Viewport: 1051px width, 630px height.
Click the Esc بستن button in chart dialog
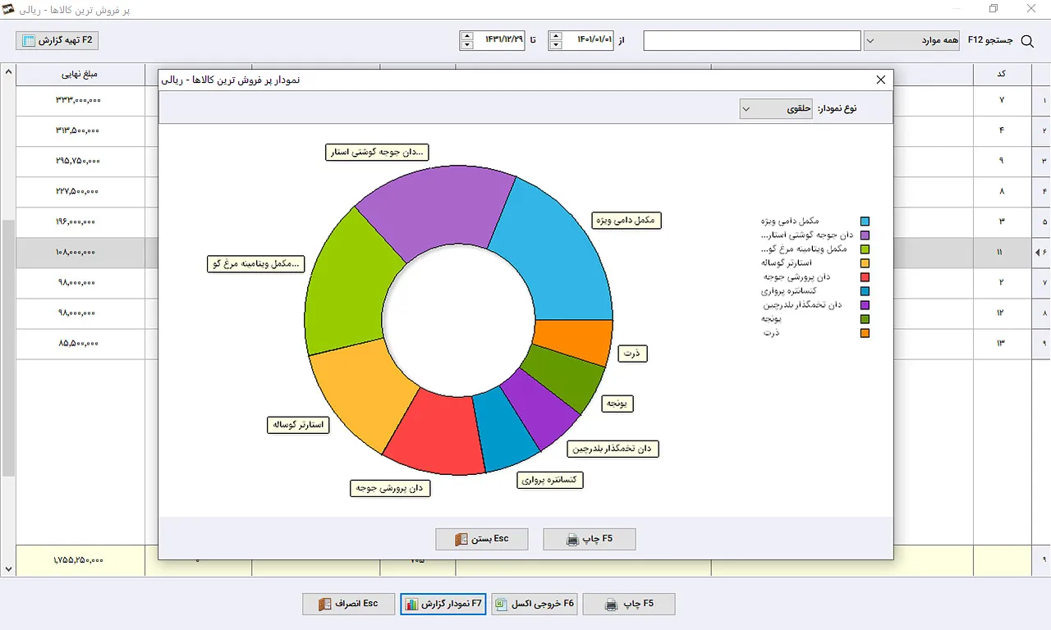click(482, 539)
